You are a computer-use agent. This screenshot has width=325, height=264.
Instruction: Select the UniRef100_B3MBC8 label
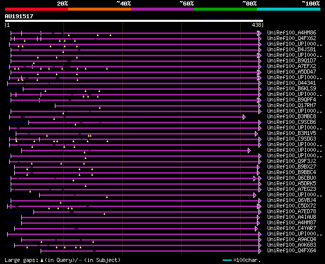click(x=291, y=117)
